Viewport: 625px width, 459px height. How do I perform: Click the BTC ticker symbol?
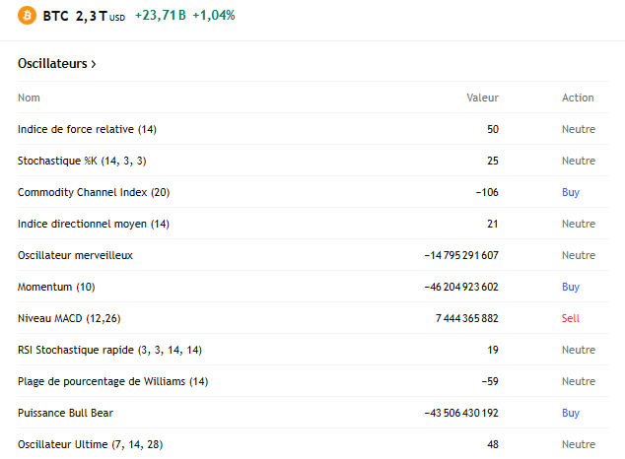pos(55,16)
